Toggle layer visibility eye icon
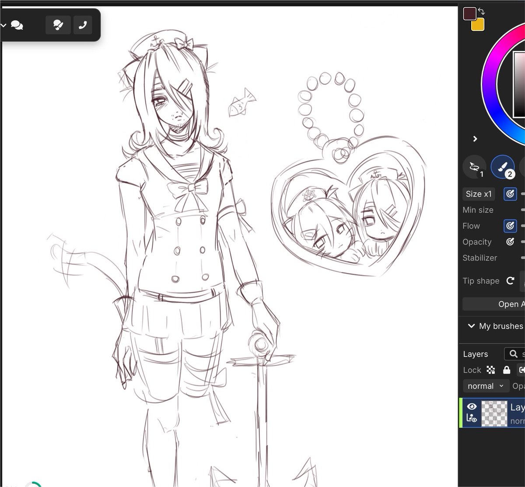The image size is (525, 487). tap(472, 407)
